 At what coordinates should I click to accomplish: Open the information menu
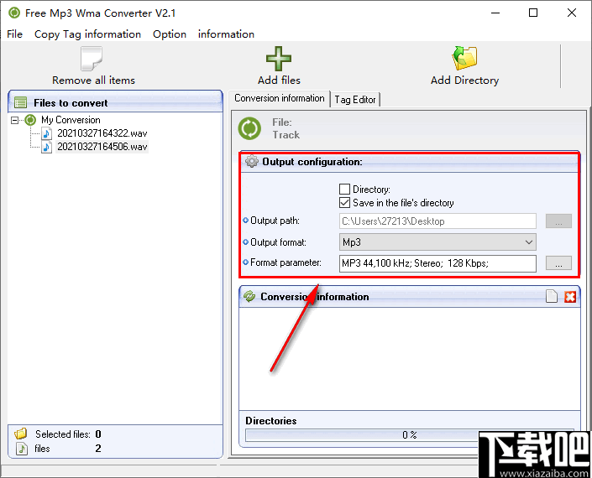tap(226, 34)
